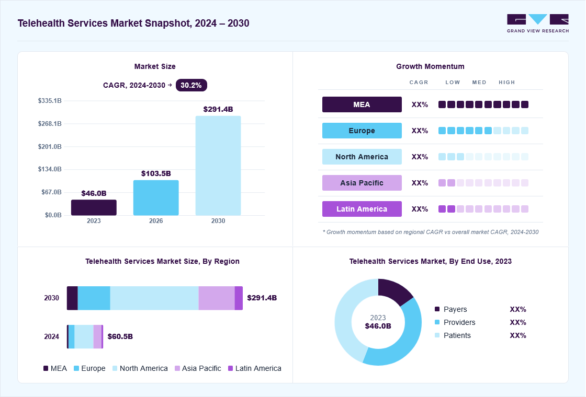Click the Patients legend swatch
The image size is (586, 397).
pyautogui.click(x=437, y=335)
